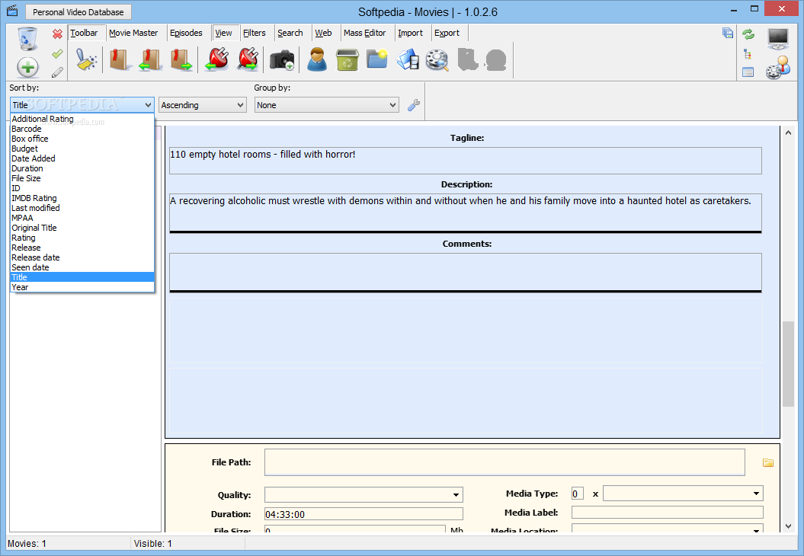The image size is (804, 556).
Task: Click the green refresh arrows icon
Action: 748,34
